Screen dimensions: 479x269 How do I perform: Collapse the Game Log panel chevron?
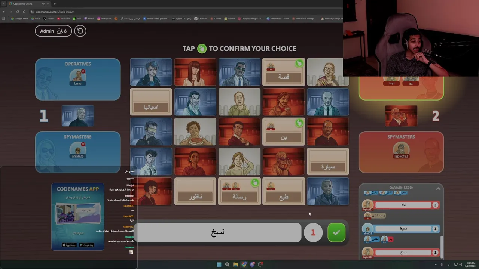coord(438,189)
